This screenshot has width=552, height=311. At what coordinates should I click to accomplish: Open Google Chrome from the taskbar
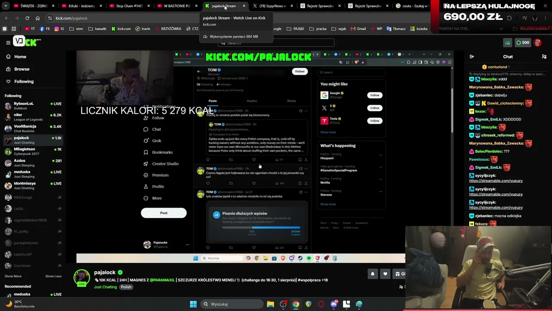[x=296, y=304]
